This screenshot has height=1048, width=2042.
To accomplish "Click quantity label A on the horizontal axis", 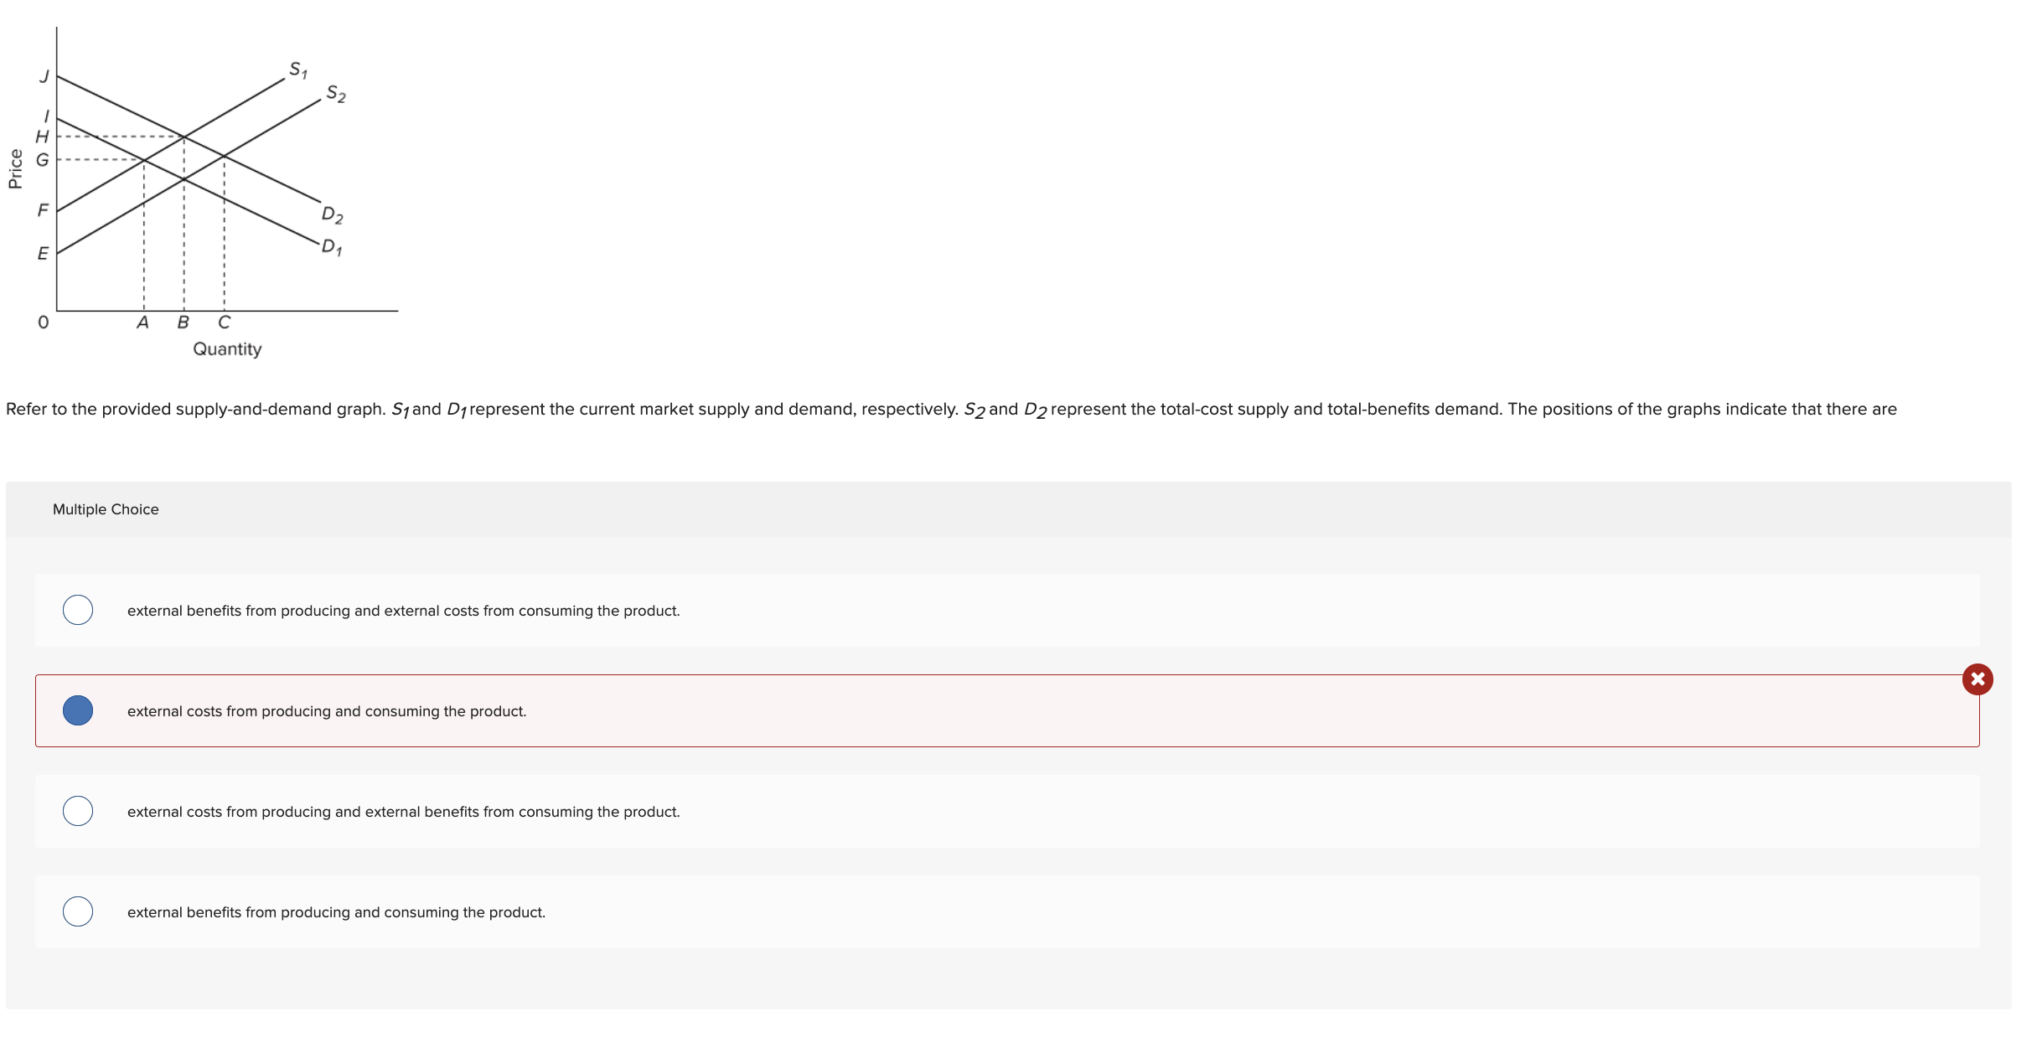I will (142, 323).
